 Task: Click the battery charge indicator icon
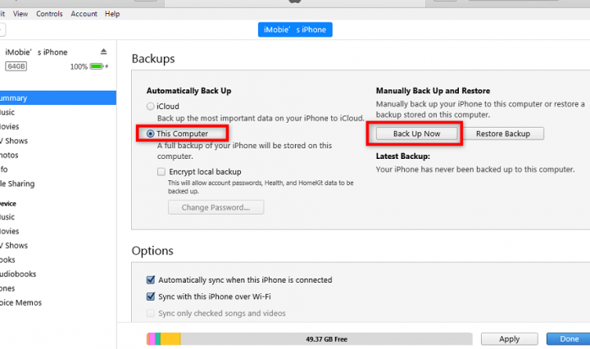97,66
